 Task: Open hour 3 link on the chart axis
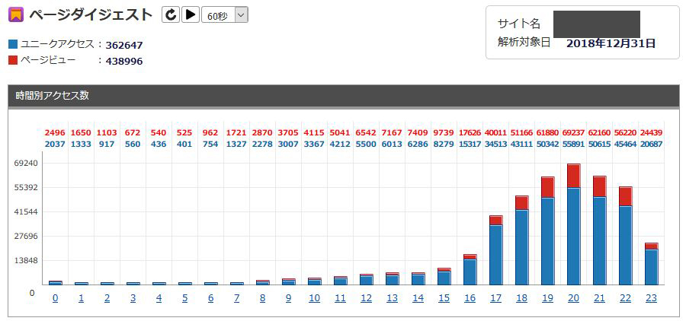(133, 298)
